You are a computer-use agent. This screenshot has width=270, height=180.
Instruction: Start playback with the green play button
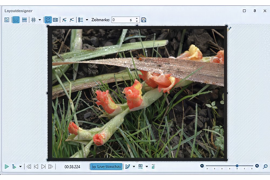coord(7,167)
